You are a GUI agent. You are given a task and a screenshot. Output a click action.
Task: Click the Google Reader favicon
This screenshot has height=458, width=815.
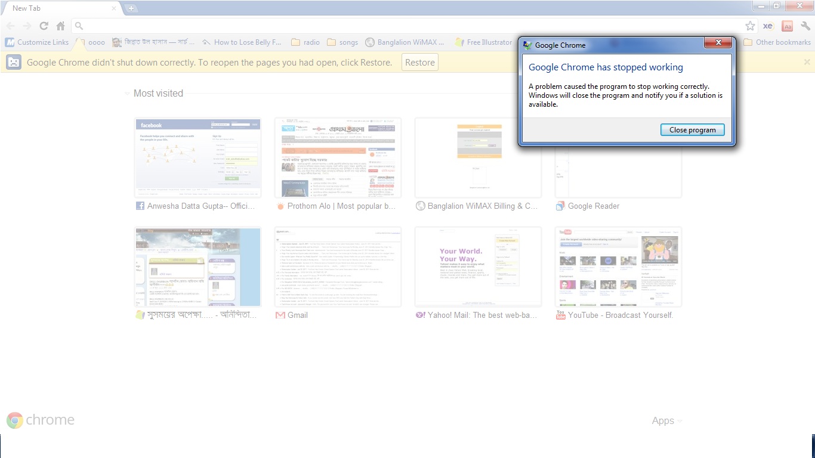[560, 206]
